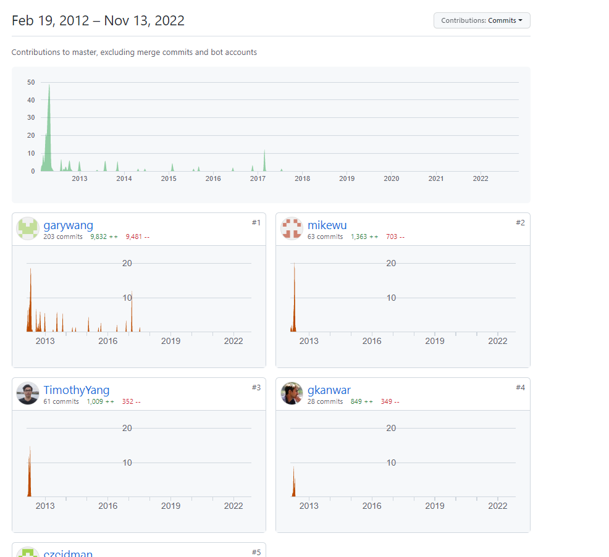Click the TimothyYang username link

(x=76, y=390)
